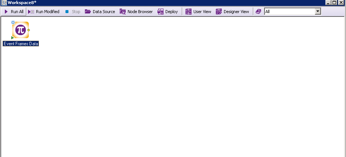Run only modified nodes

click(x=44, y=12)
